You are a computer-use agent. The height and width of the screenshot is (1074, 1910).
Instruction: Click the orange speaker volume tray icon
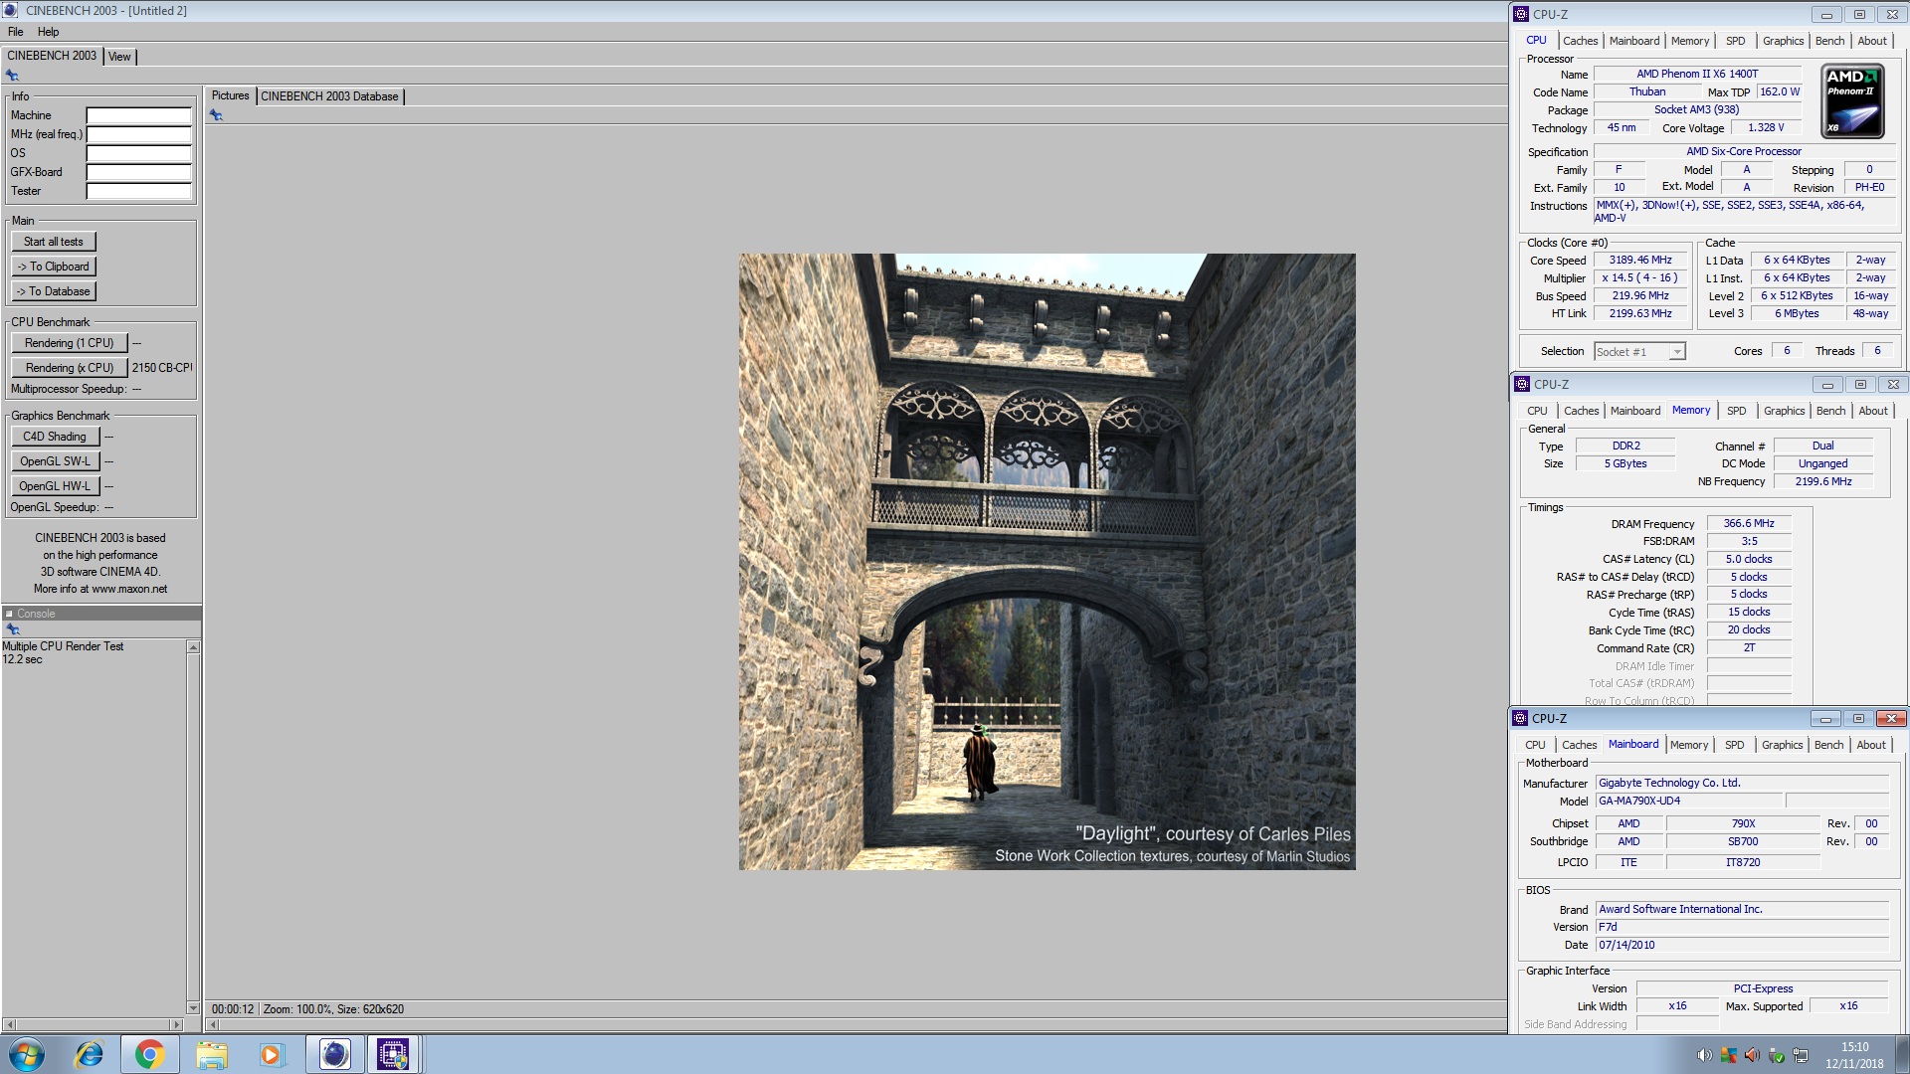(1752, 1055)
